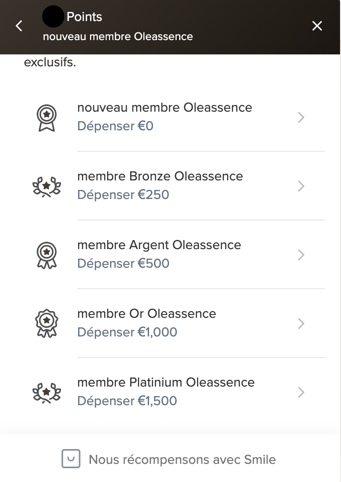The height and width of the screenshot is (482, 341).
Task: Open the nouveau membre Oleassence tier
Action: tap(164, 108)
